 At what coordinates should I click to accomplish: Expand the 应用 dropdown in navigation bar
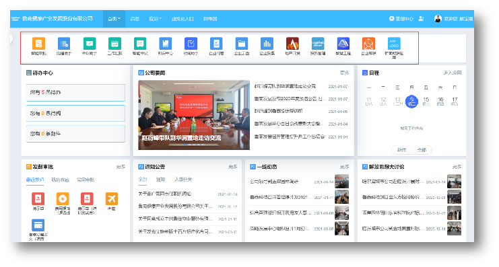coord(156,19)
